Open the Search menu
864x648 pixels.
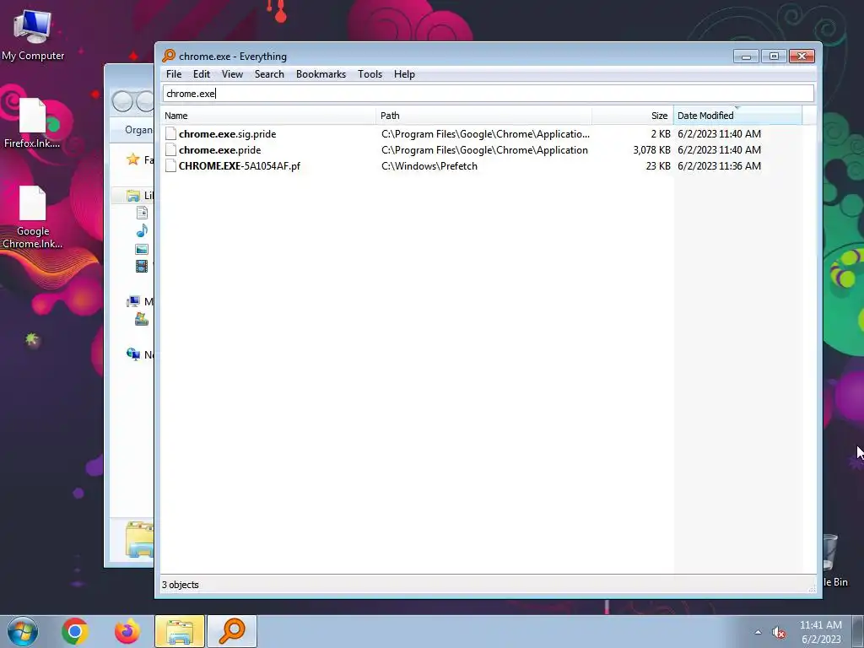[269, 74]
